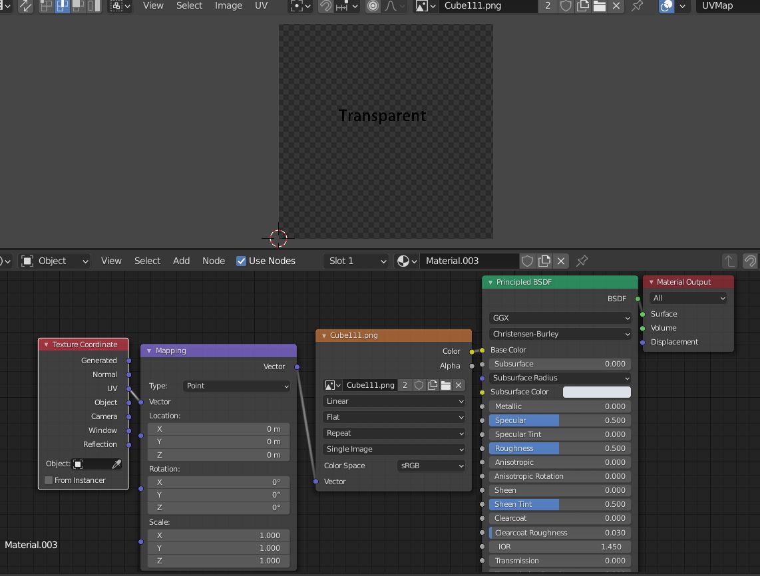The width and height of the screenshot is (760, 576).
Task: Click Subsurface Color swatch
Action: click(597, 392)
